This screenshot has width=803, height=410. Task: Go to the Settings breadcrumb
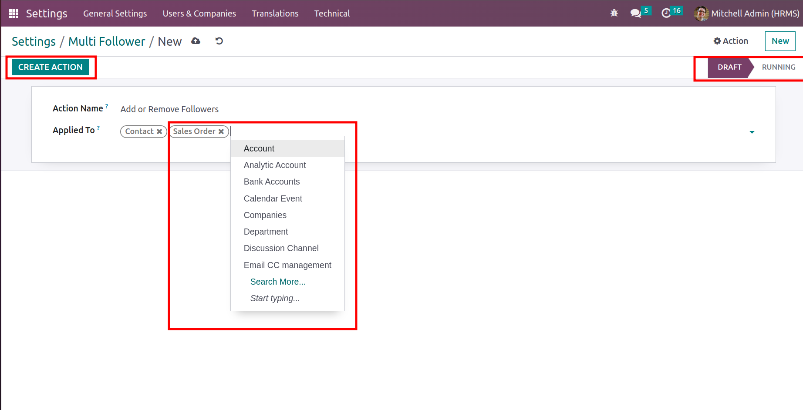click(34, 41)
